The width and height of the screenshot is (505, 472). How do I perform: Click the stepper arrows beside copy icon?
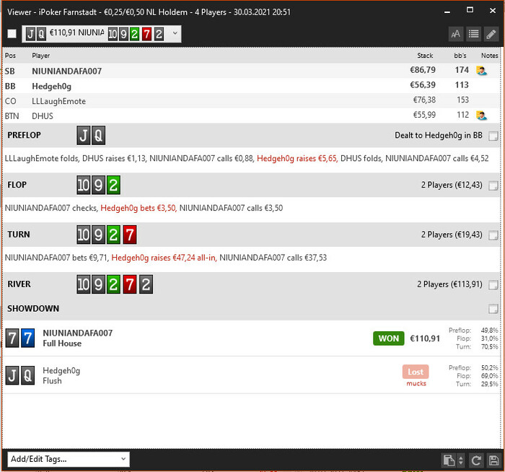461,460
